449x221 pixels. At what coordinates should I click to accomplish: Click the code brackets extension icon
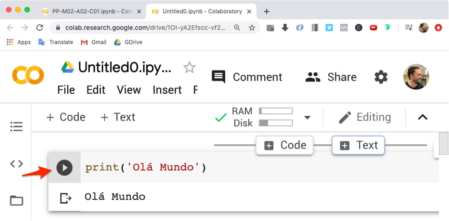click(x=344, y=28)
